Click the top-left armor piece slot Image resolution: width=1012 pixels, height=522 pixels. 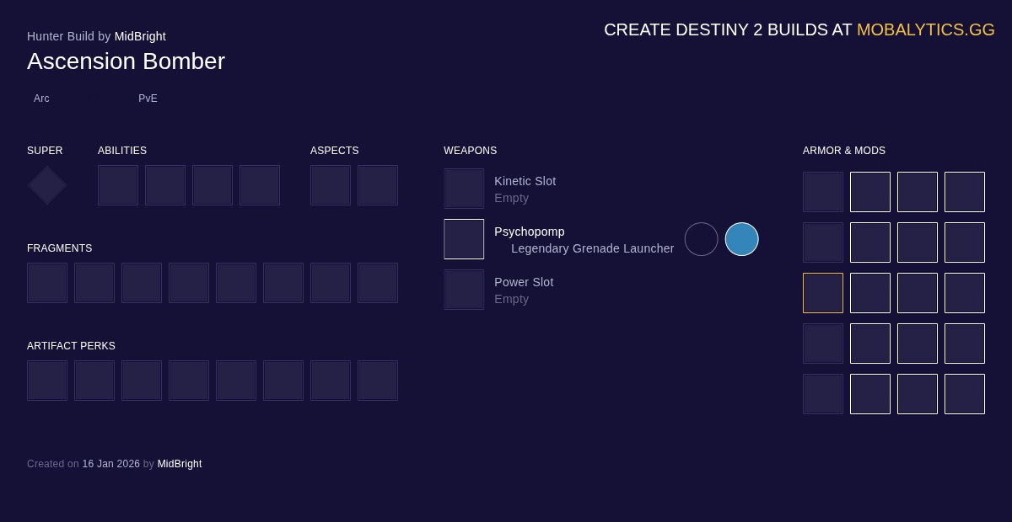823,192
